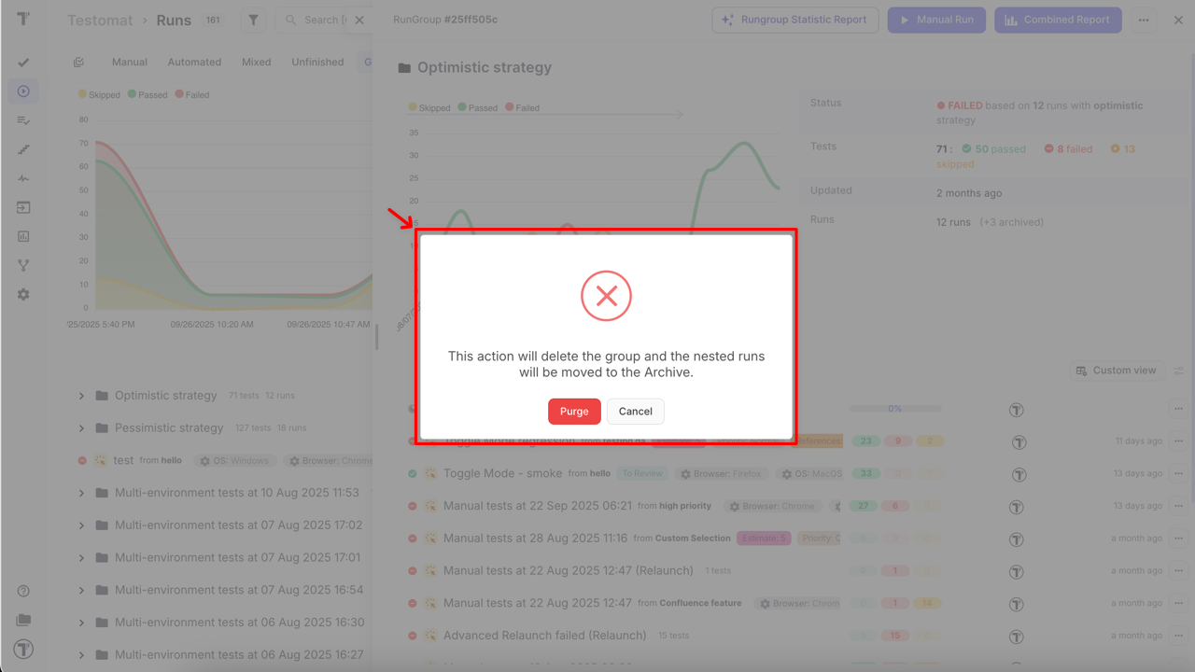Click the Search runs input field

click(323, 20)
